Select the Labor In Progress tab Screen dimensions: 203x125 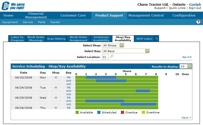[17, 39]
